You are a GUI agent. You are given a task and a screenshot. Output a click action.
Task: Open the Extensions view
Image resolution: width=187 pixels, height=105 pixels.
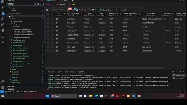[x=3, y=24]
